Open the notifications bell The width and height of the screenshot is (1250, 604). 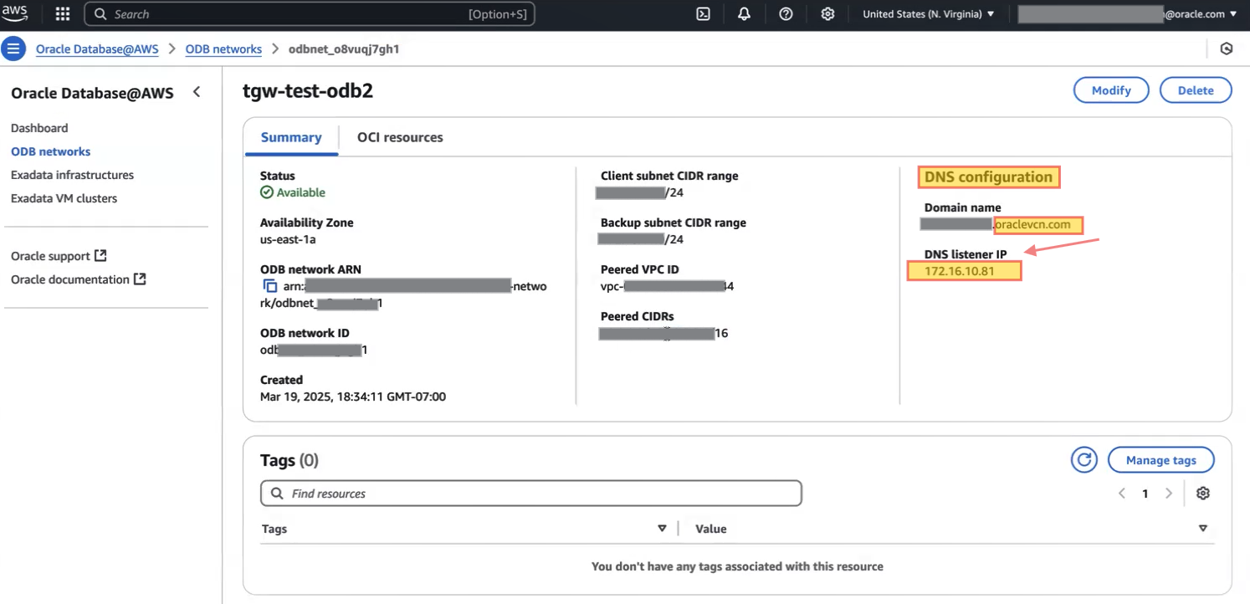click(x=744, y=14)
